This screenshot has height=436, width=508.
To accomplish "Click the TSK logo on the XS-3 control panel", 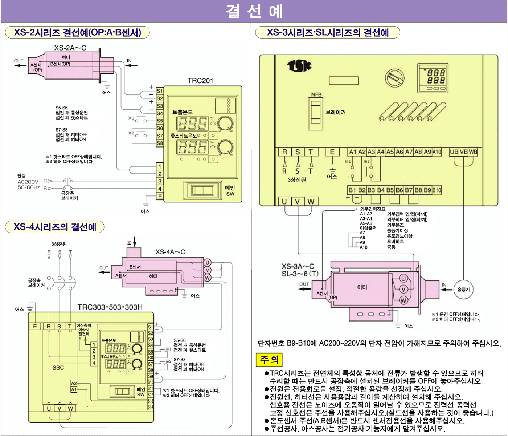I will 299,66.
